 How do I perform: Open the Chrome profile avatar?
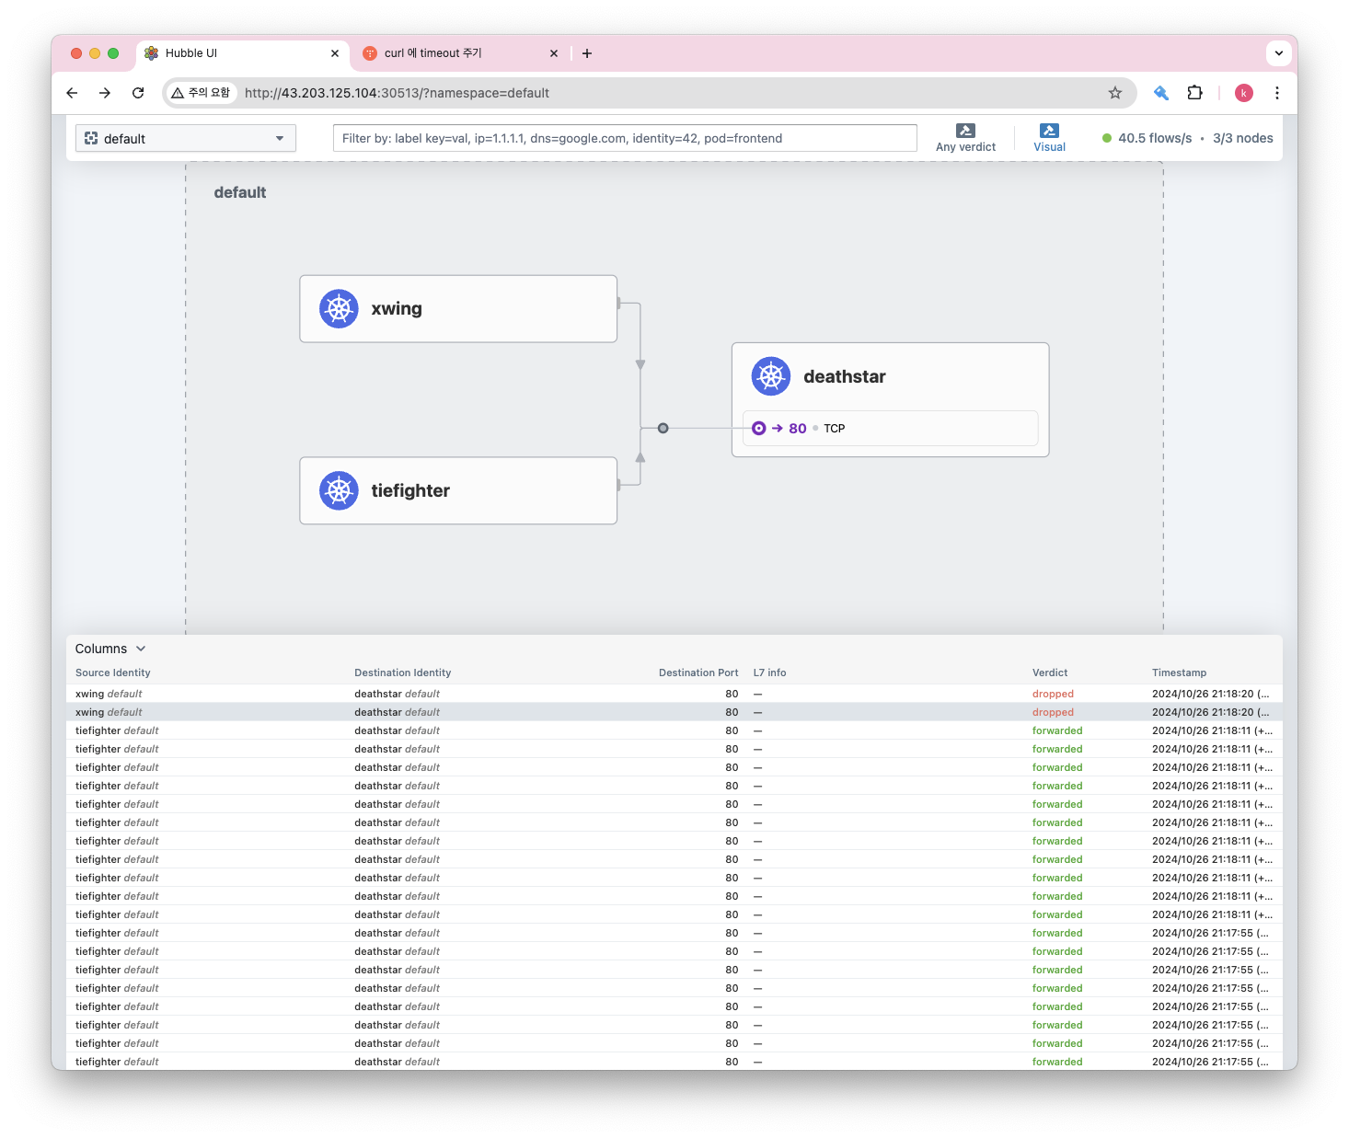tap(1243, 93)
